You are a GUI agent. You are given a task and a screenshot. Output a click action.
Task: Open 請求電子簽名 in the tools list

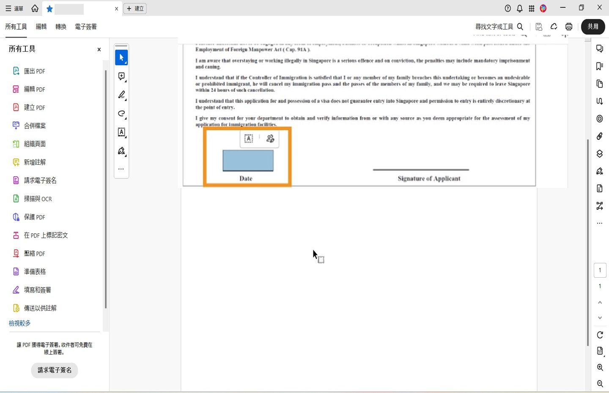click(35, 180)
